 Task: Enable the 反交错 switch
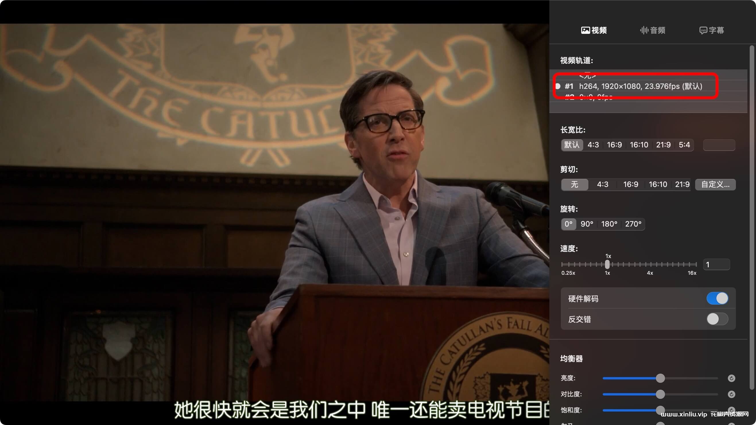click(717, 319)
